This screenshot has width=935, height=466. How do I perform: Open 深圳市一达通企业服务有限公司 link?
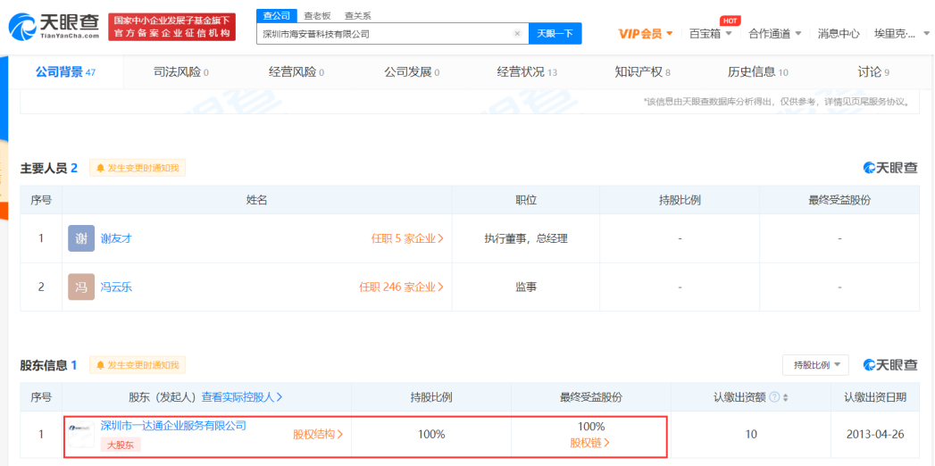point(173,426)
